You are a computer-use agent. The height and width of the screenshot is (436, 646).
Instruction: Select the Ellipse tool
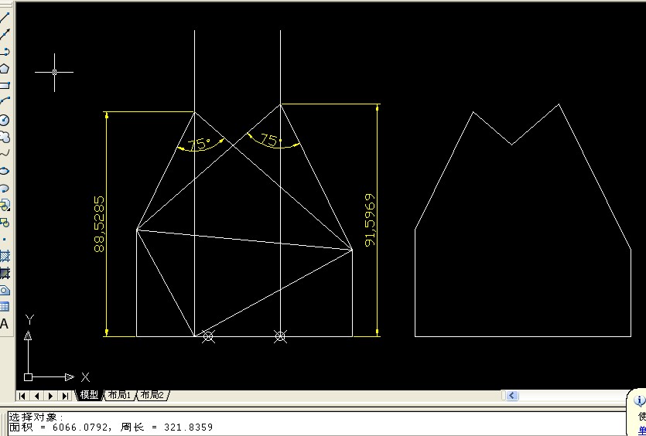pyautogui.click(x=5, y=171)
